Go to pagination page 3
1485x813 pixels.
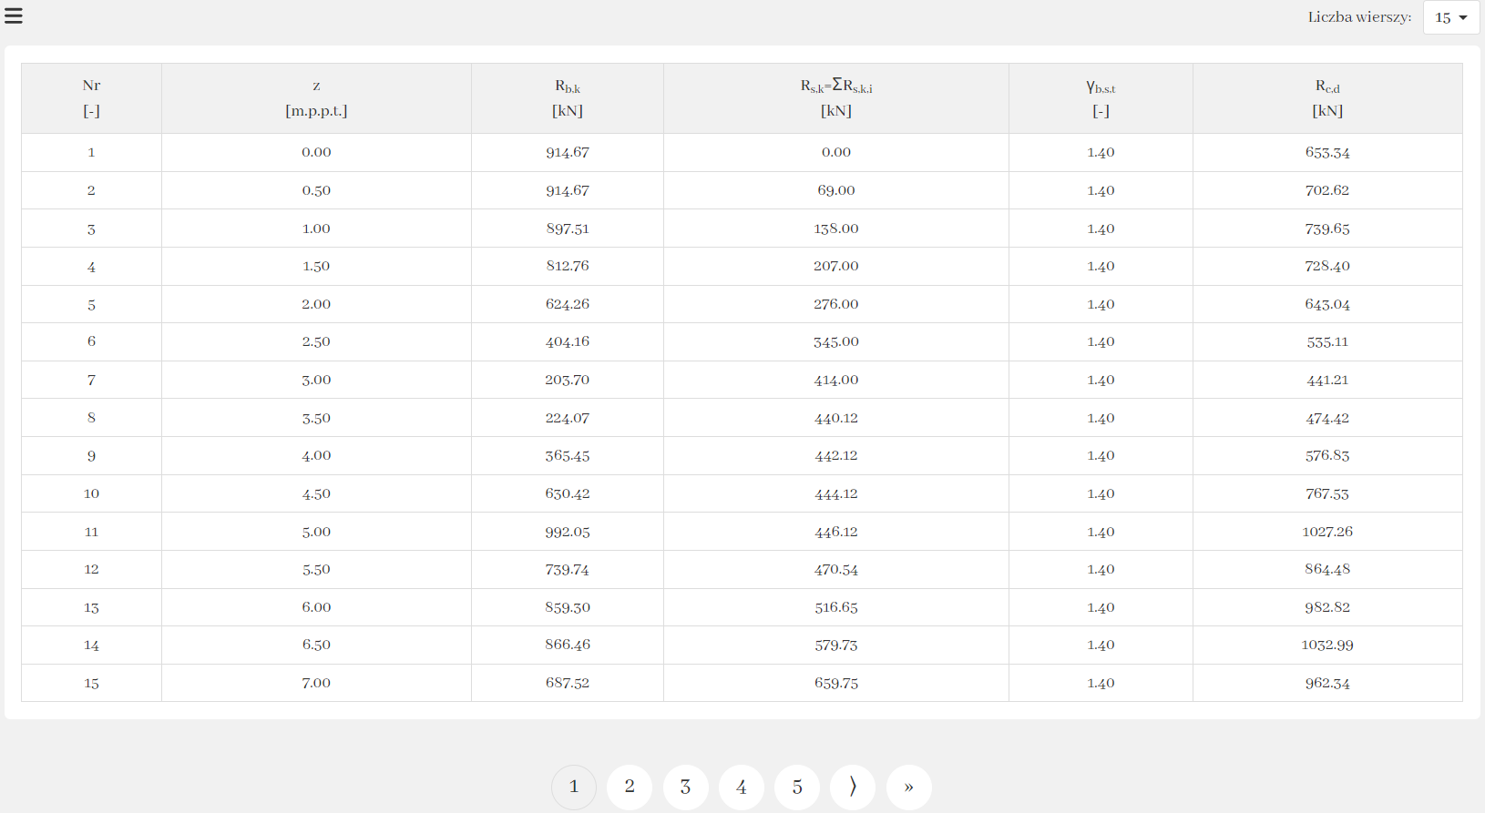[x=685, y=787]
